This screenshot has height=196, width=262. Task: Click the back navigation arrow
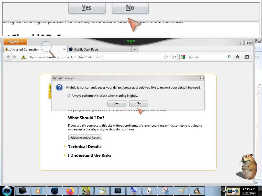point(8,57)
